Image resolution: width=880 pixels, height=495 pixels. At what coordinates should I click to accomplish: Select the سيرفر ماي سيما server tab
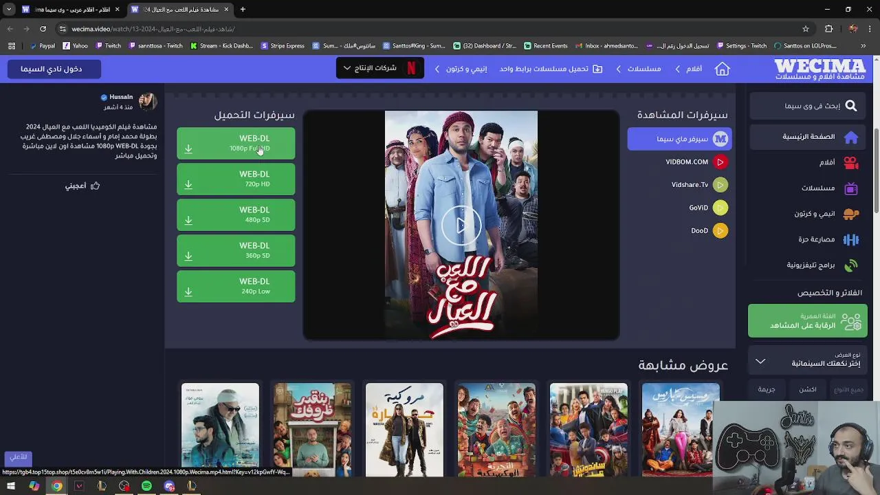(x=679, y=139)
